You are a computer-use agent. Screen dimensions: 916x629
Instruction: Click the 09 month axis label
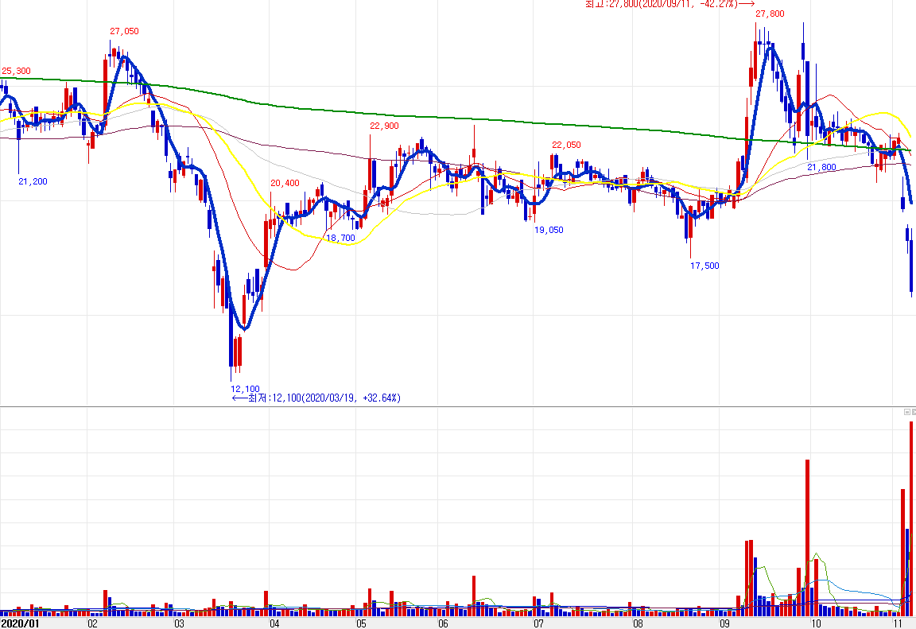pos(725,623)
